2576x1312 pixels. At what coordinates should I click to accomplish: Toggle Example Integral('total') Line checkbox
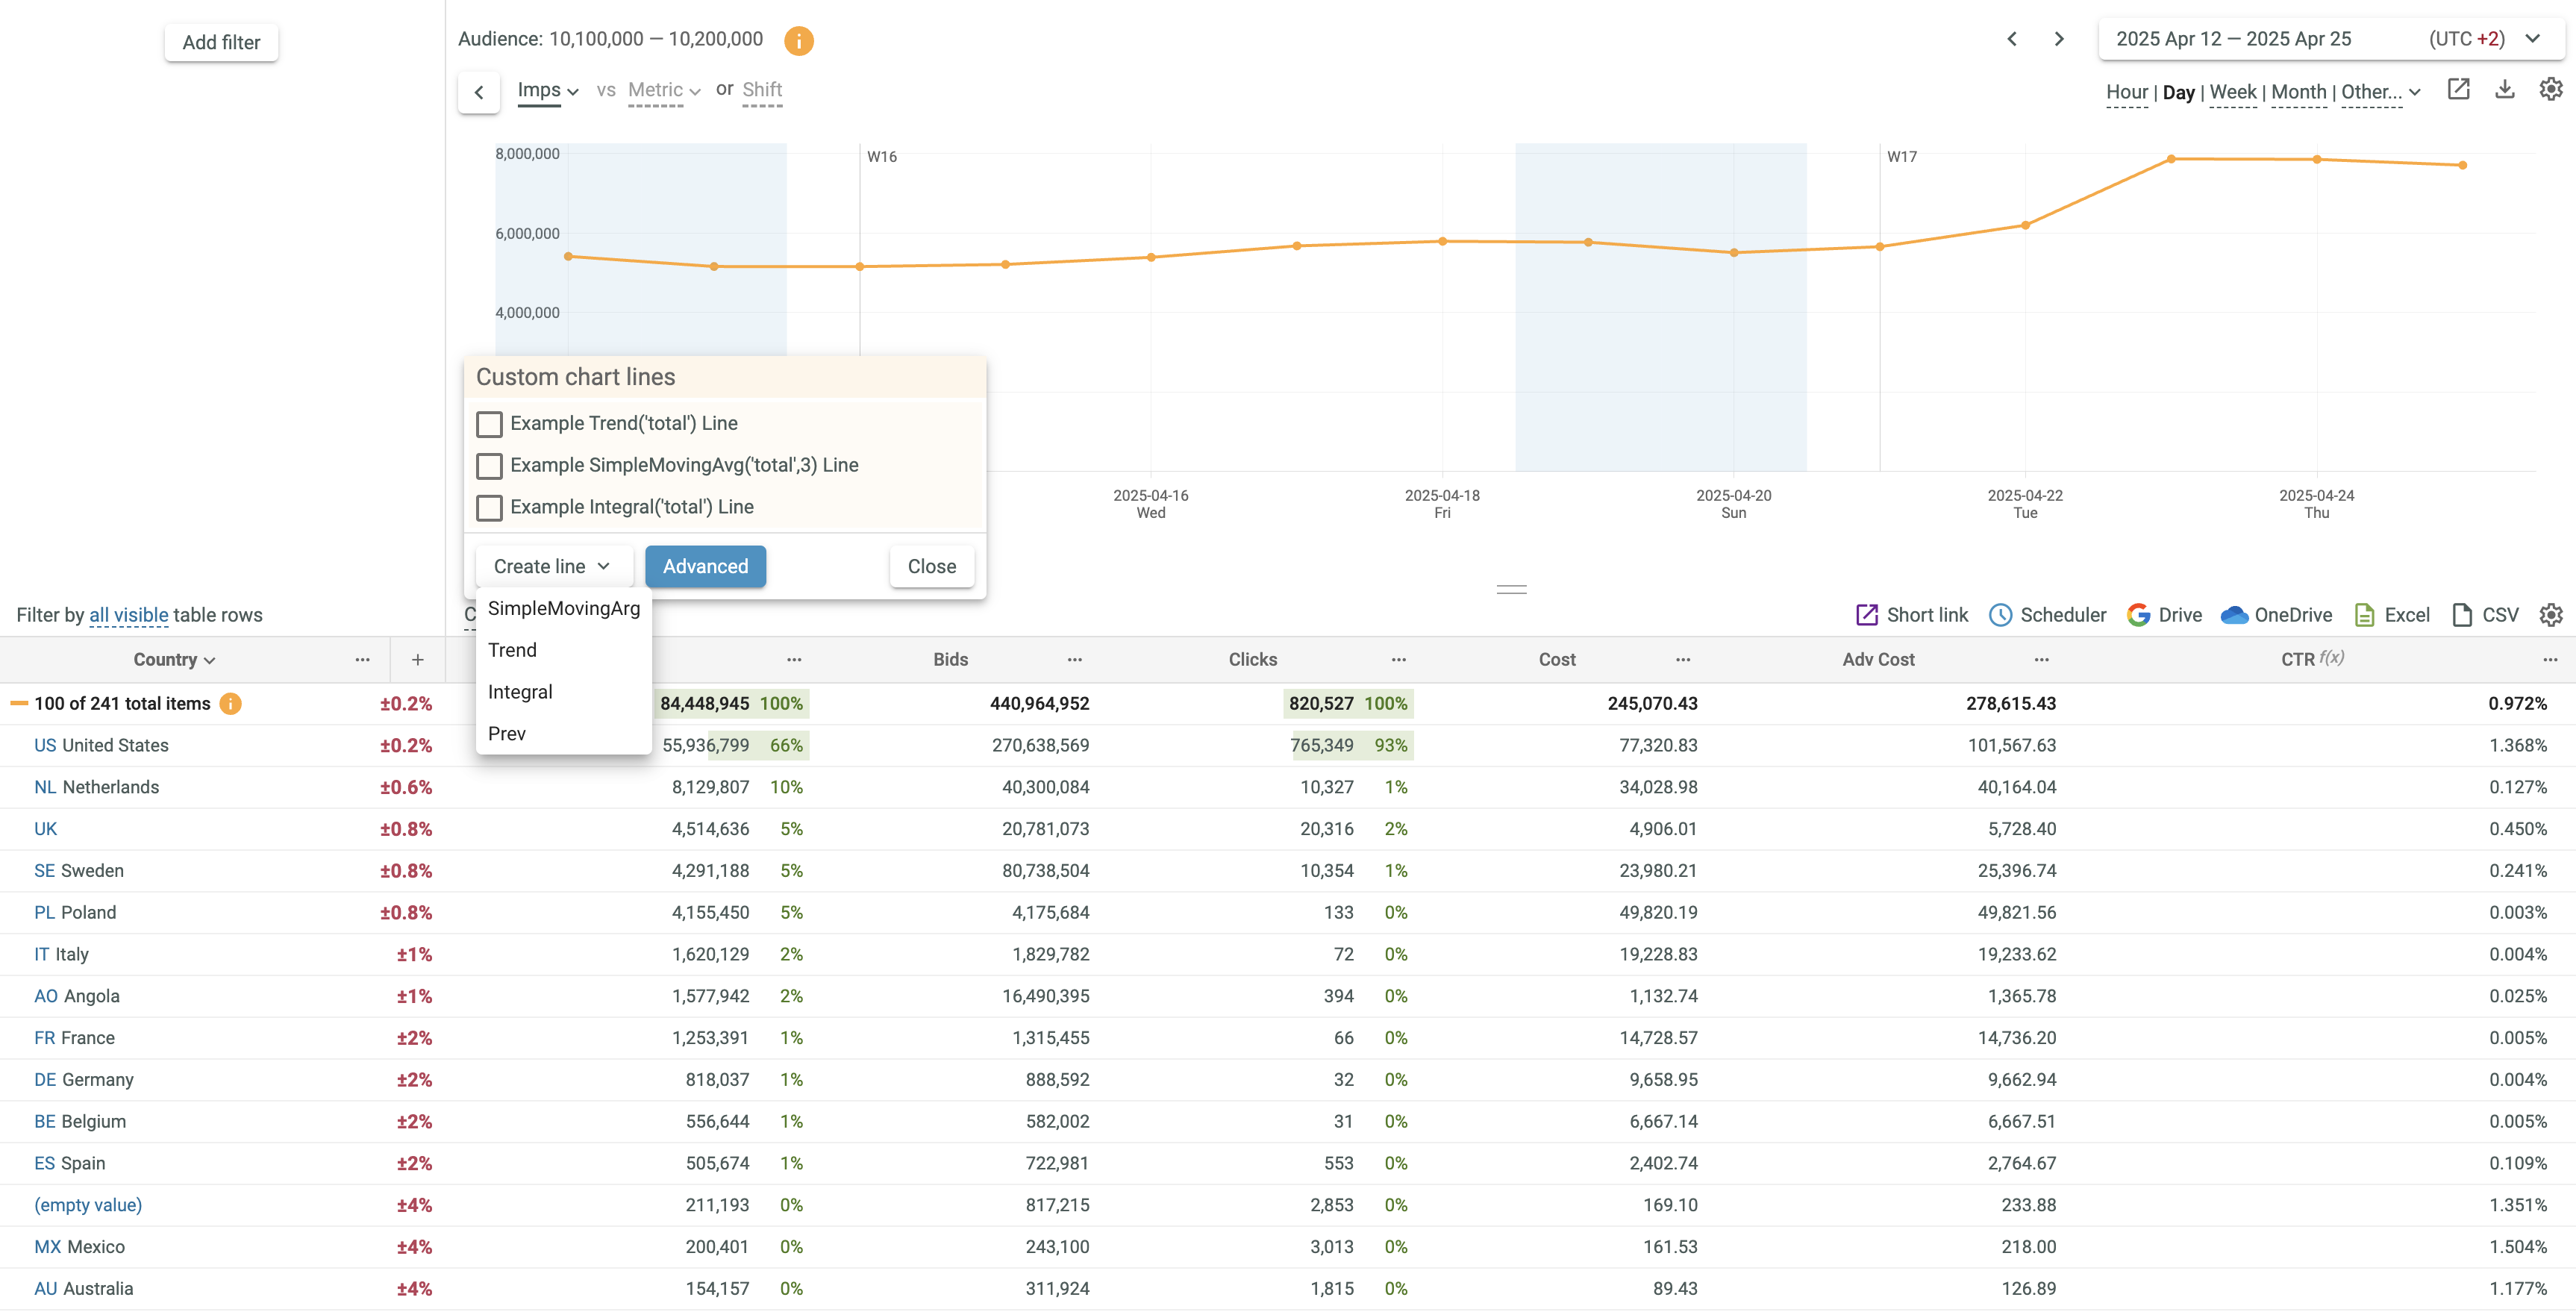point(489,508)
